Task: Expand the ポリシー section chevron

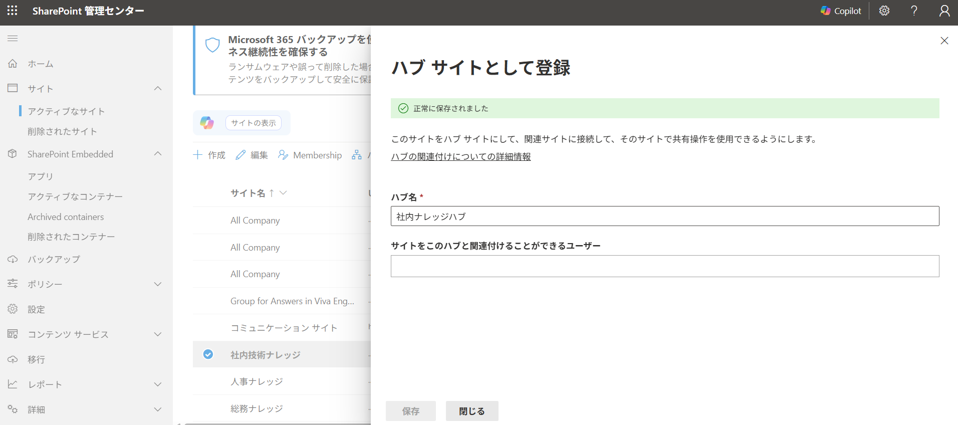Action: tap(158, 284)
